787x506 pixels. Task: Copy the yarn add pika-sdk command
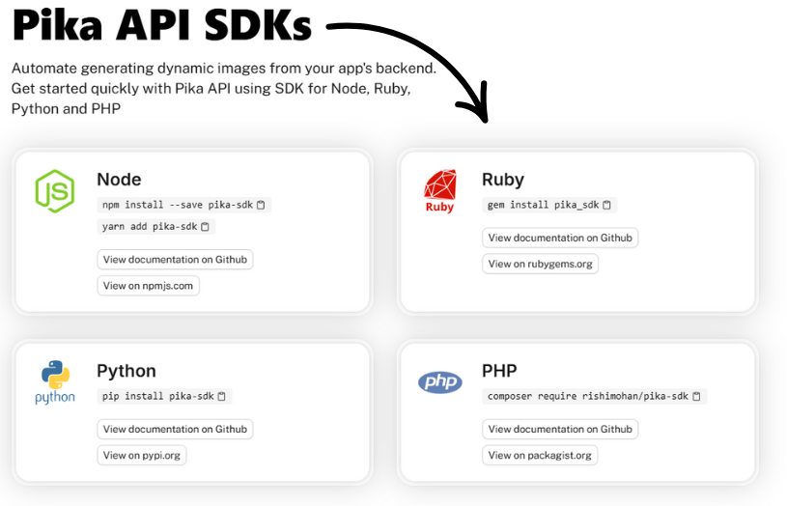(x=205, y=226)
